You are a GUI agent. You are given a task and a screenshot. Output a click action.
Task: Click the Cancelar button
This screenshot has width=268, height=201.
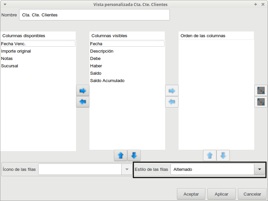click(x=252, y=194)
